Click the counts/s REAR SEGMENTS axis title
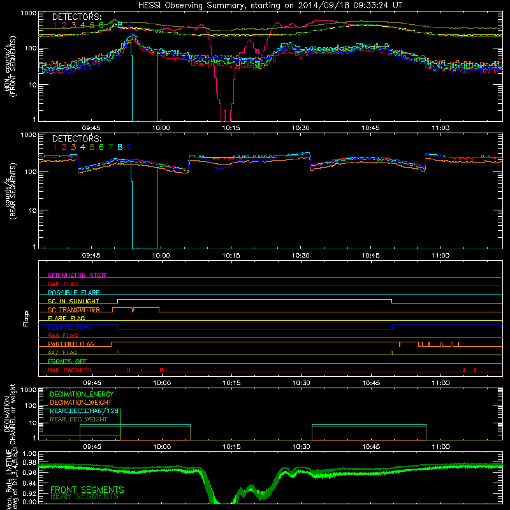This screenshot has height=510, width=510. pos(10,191)
